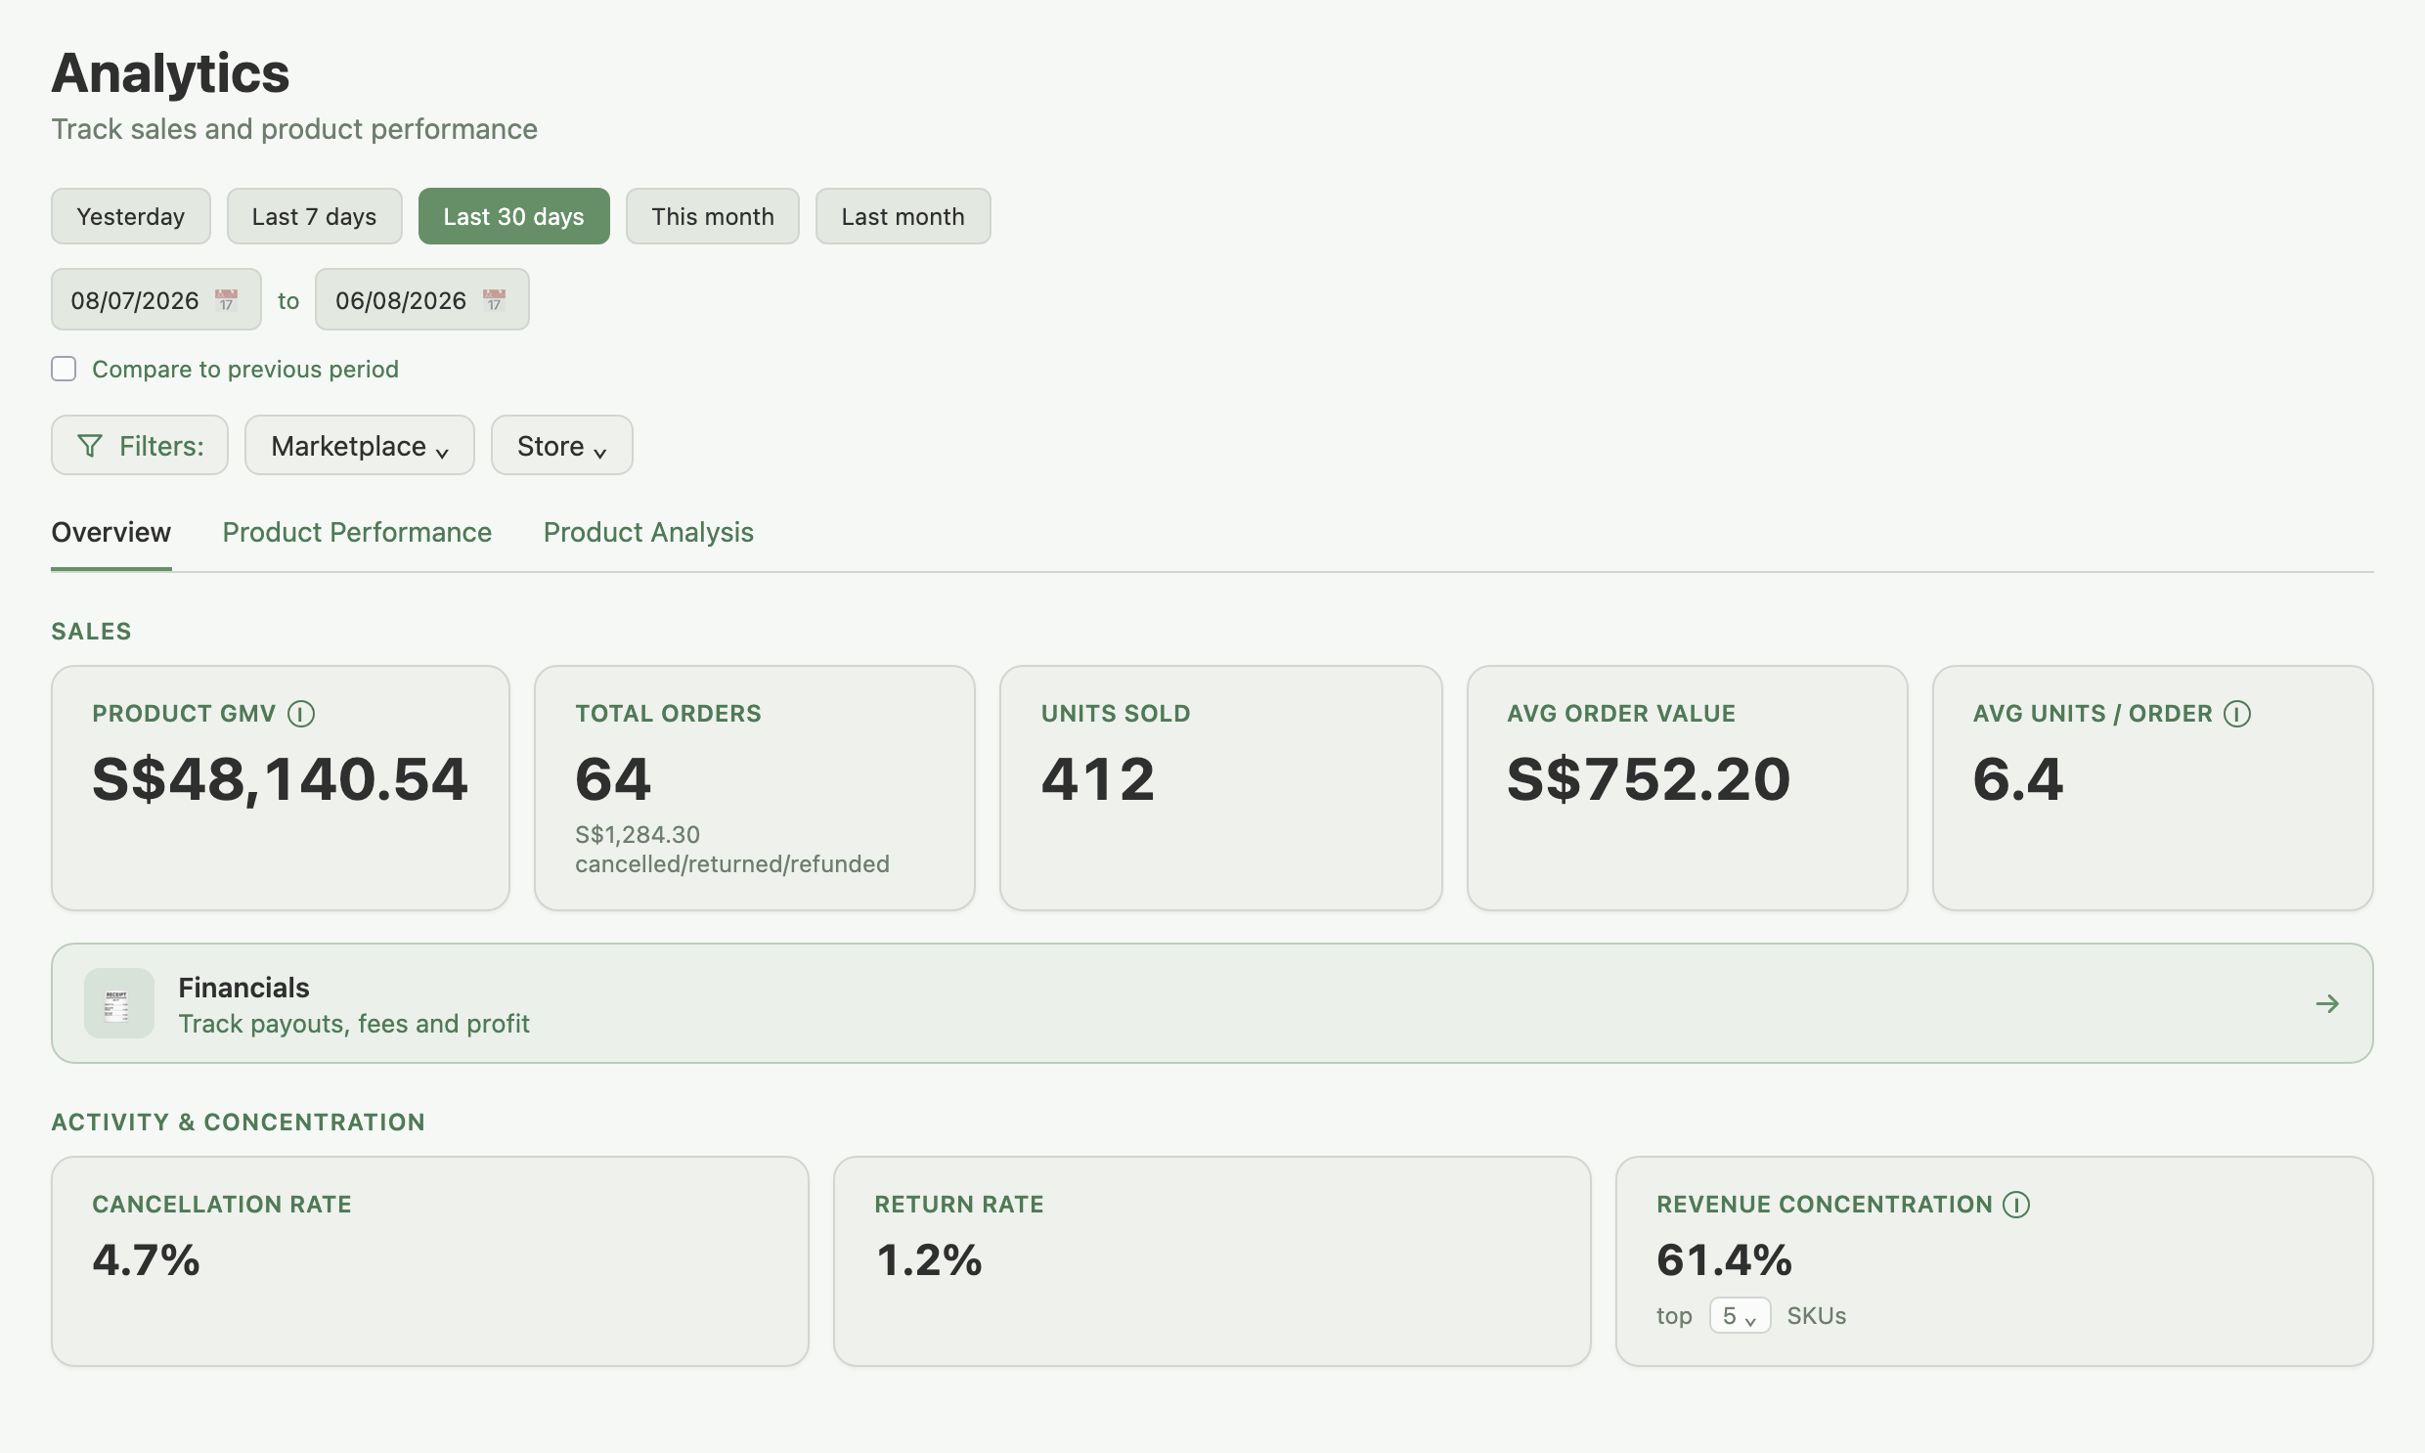The height and width of the screenshot is (1453, 2425).
Task: Select the Yesterday date range
Action: (x=130, y=216)
